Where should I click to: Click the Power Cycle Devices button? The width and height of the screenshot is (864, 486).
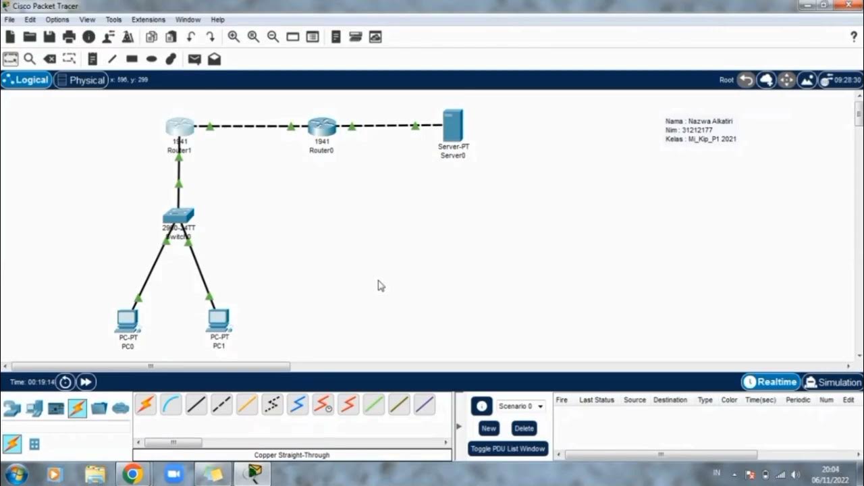pyautogui.click(x=65, y=382)
